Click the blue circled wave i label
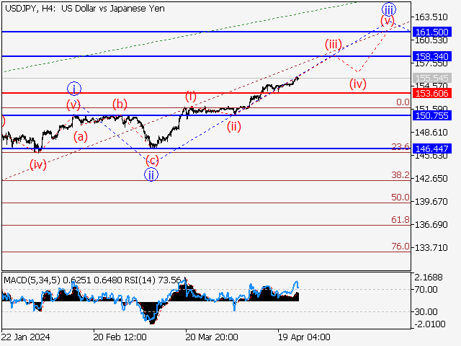The image size is (461, 346). point(74,89)
